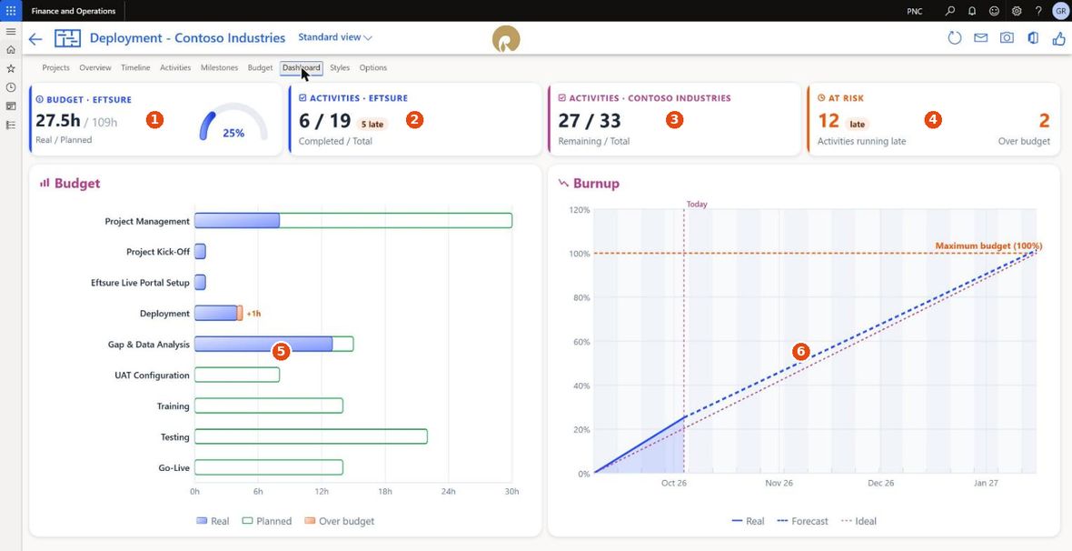
Task: Open Favorites star in the left sidebar
Action: click(11, 68)
